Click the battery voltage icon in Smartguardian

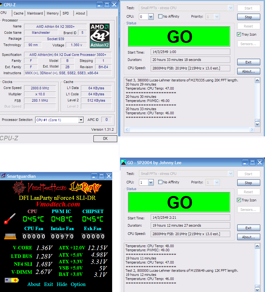pos(12,280)
